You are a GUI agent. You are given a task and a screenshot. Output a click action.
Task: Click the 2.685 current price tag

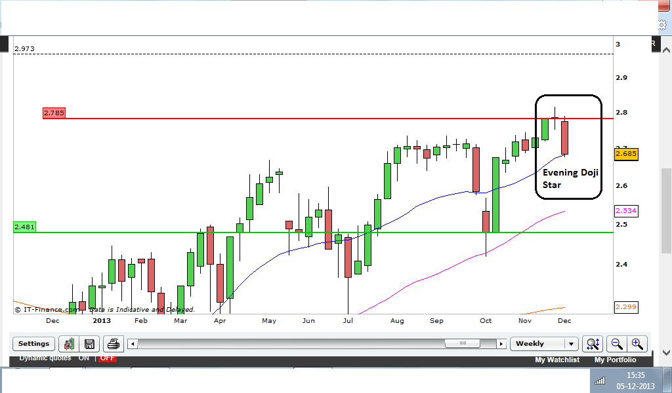click(626, 153)
